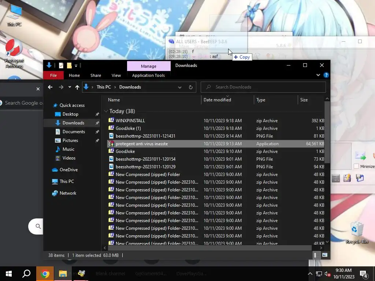
Task: Open notification action center
Action: 364,274
